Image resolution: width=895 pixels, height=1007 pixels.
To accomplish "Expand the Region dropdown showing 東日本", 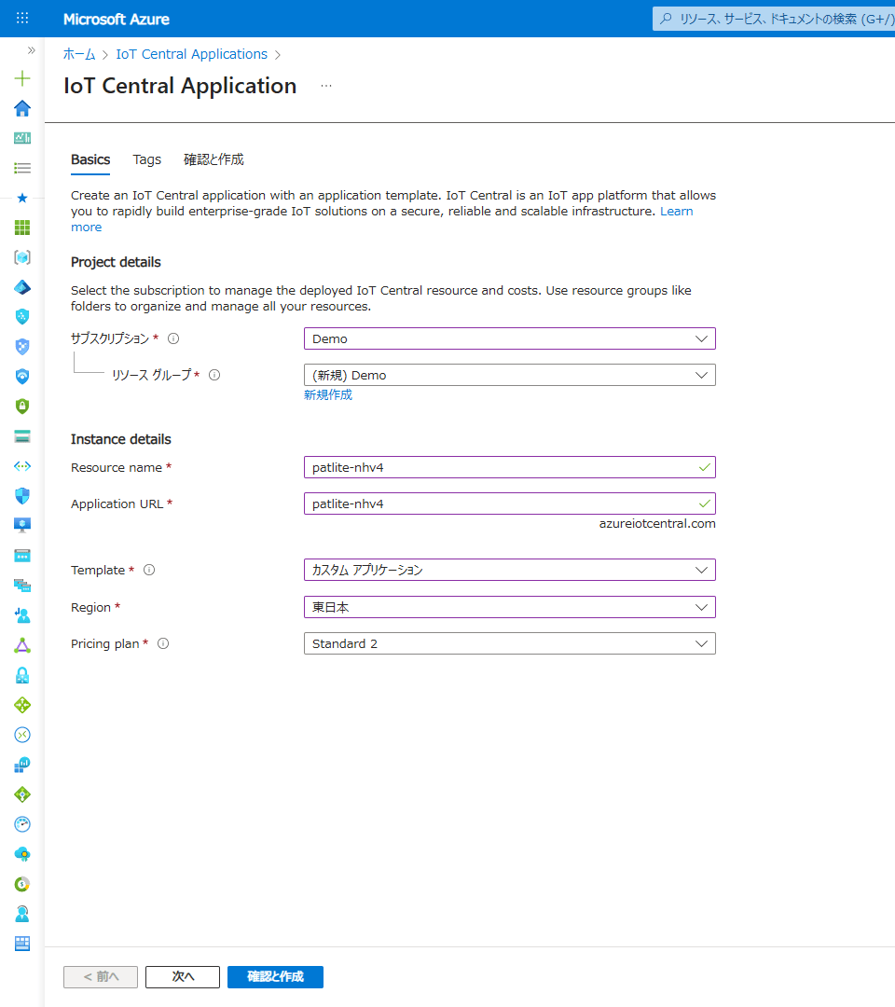I will tap(510, 607).
